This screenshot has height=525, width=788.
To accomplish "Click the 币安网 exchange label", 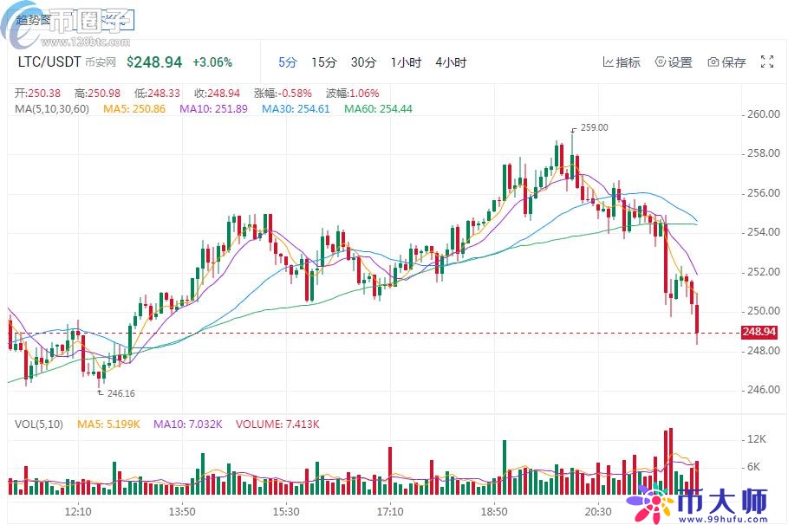I will tap(101, 63).
